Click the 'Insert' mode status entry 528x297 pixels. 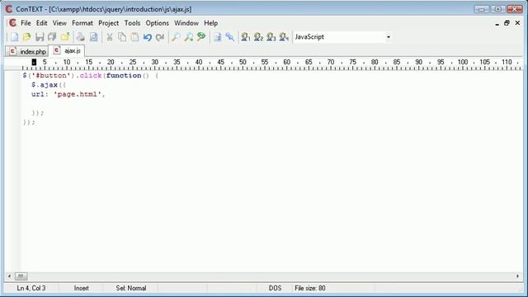[81, 288]
